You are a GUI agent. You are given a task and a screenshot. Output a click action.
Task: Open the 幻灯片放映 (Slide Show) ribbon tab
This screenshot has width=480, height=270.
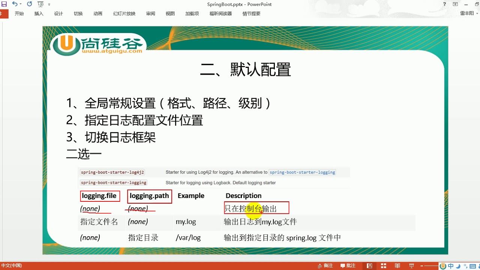124,13
